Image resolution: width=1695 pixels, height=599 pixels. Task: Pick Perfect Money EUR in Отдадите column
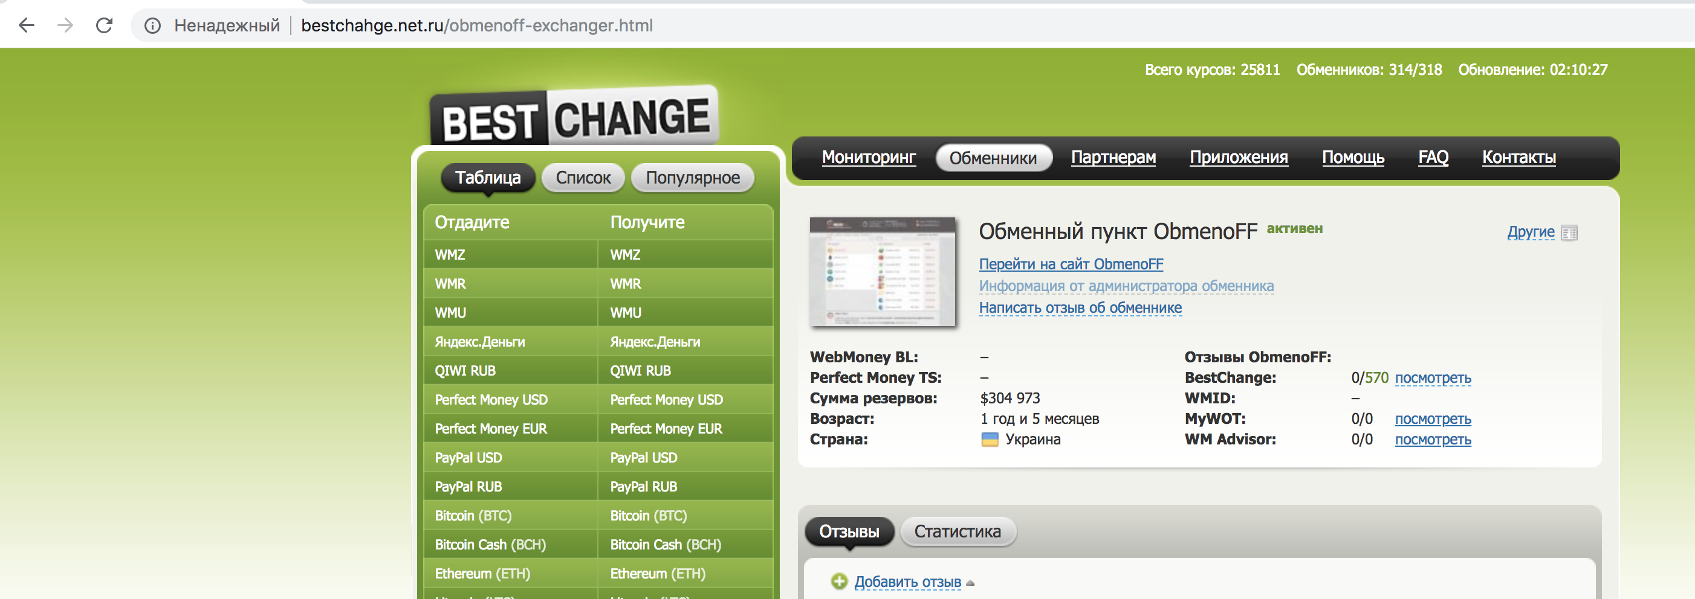pyautogui.click(x=511, y=428)
